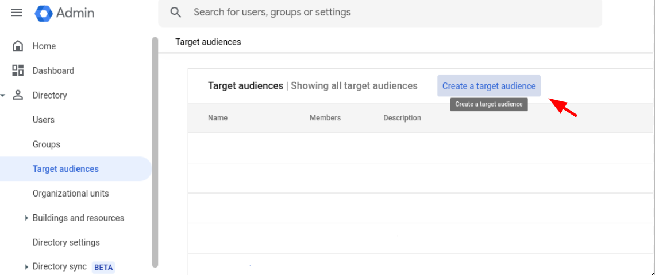The width and height of the screenshot is (655, 275).
Task: Click the Members column header
Action: (325, 118)
